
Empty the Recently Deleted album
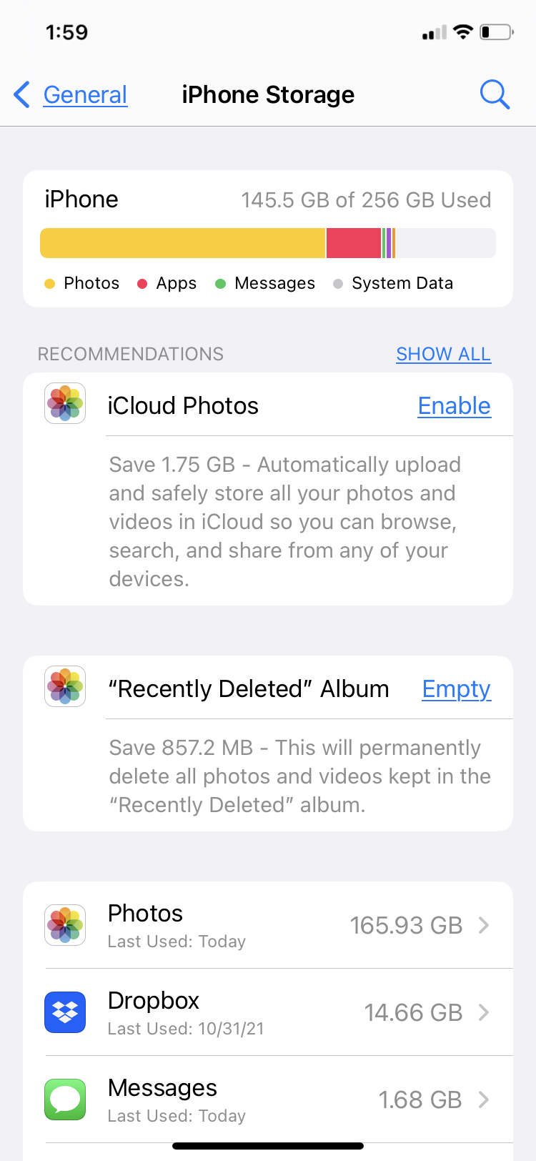(x=457, y=688)
